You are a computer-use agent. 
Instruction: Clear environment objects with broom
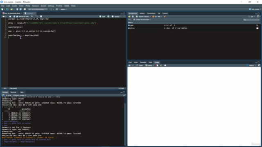click(165, 16)
